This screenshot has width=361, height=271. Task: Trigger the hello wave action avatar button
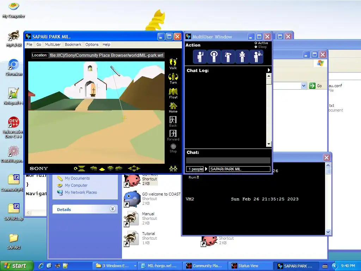tap(200, 56)
